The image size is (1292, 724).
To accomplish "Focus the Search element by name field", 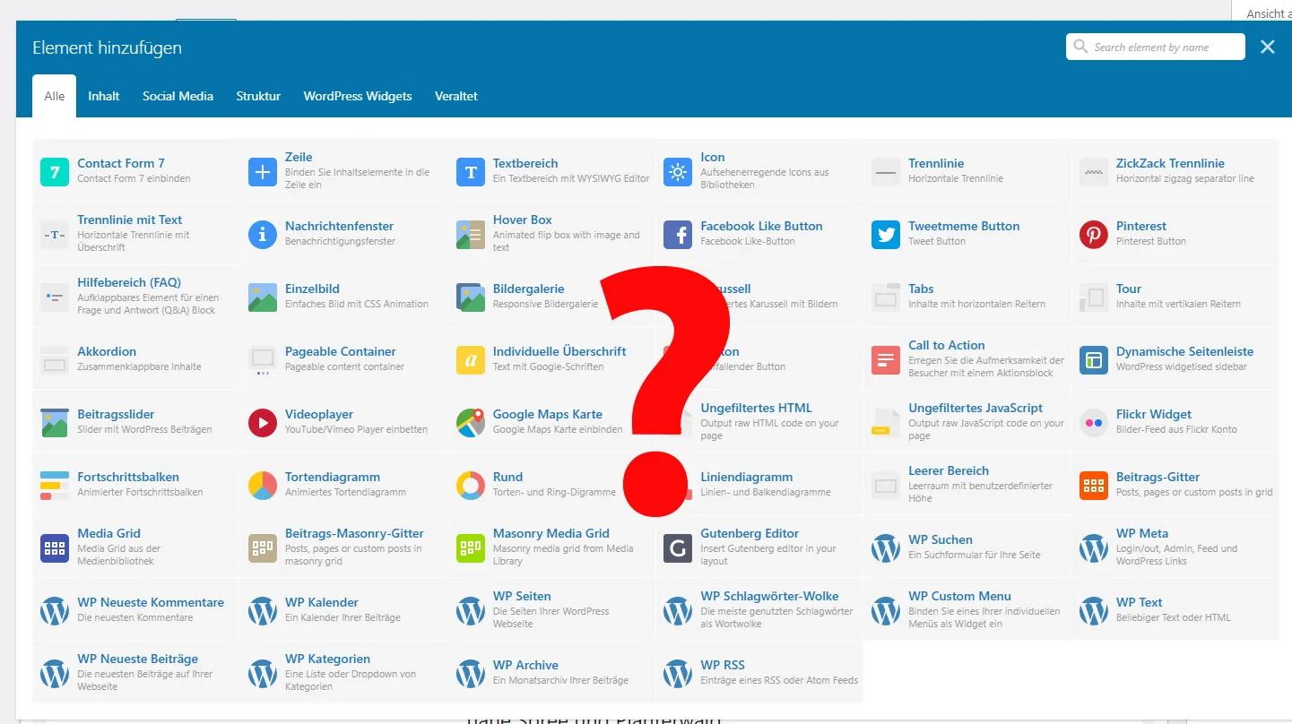I will [1156, 47].
